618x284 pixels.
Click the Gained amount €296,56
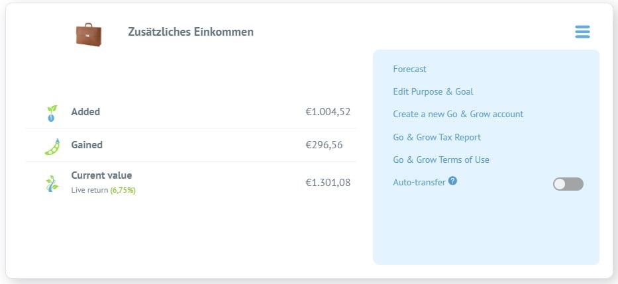click(x=324, y=146)
